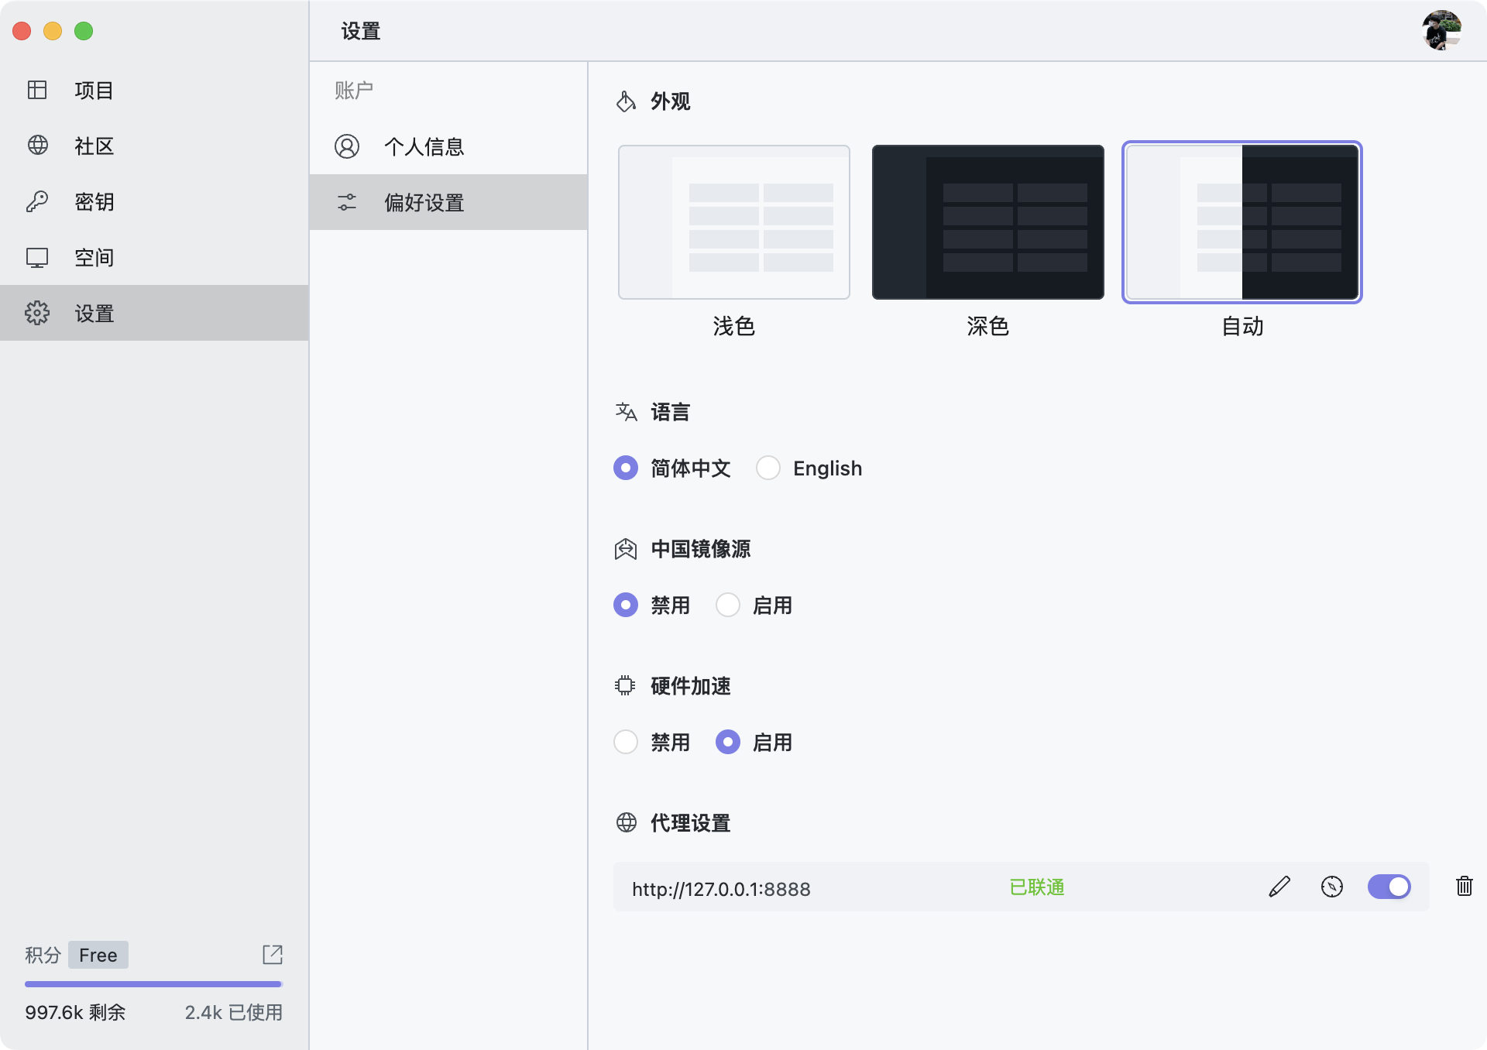Open the 个人信息 account page

[x=424, y=146]
